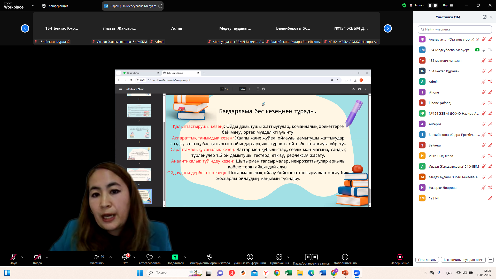Expand video options arrow beside Видео
The image size is (496, 279).
click(x=47, y=257)
